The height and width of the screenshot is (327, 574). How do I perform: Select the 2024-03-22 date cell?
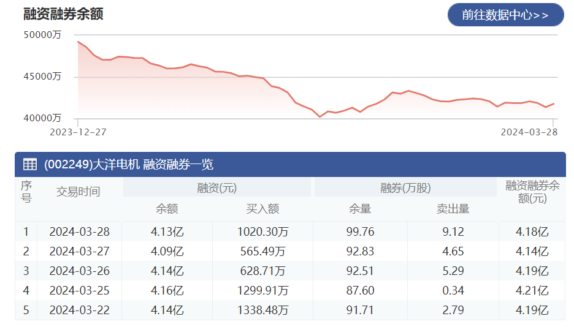point(80,310)
